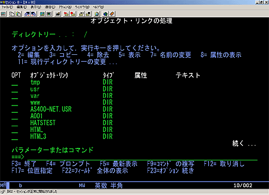Click the red stop macro recording icon
Screen dimensions: 269x195
(x=73, y=14)
